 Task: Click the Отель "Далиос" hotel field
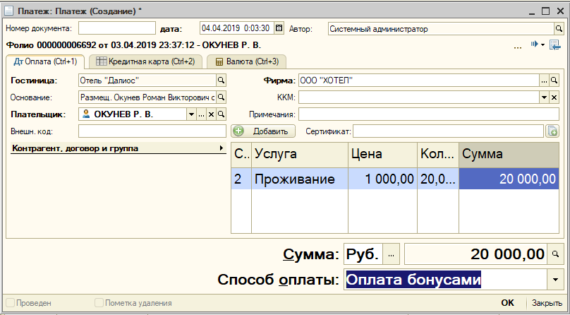click(147, 81)
